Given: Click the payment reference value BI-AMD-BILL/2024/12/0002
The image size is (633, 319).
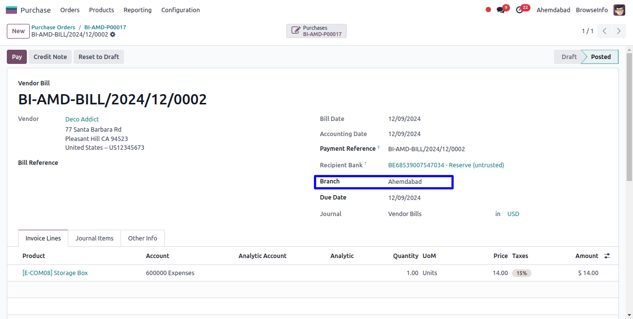Looking at the screenshot, I should click(426, 149).
